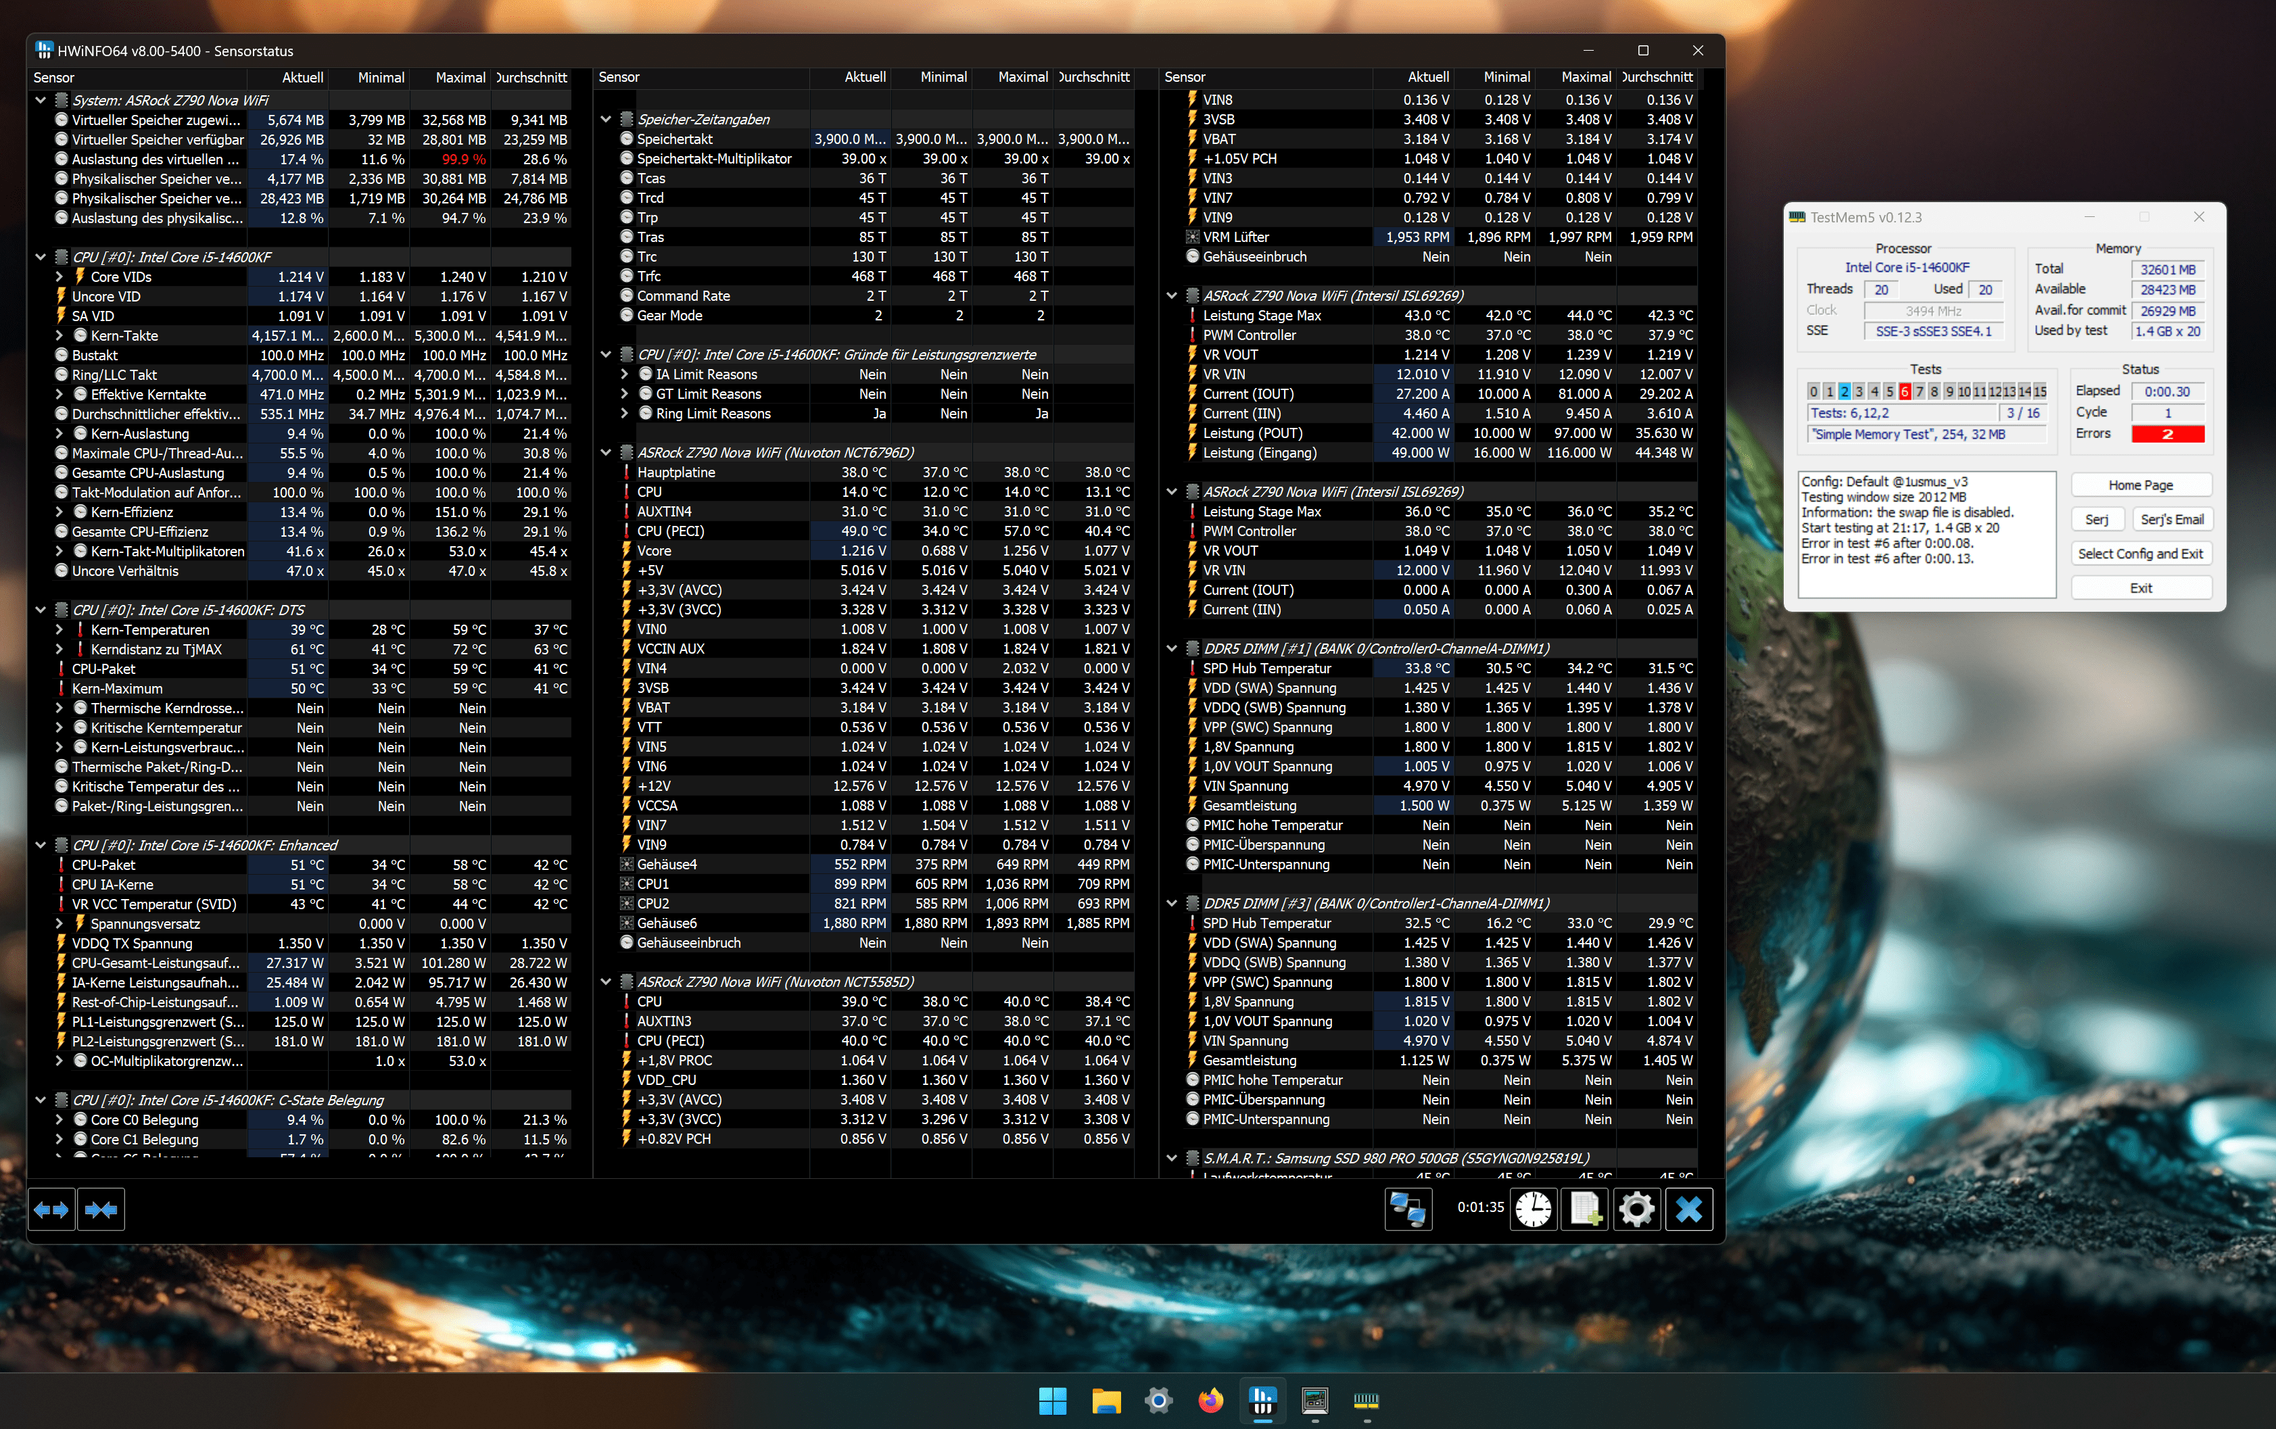Click the Exit button in TestMem5
2276x1429 pixels.
click(x=2141, y=588)
